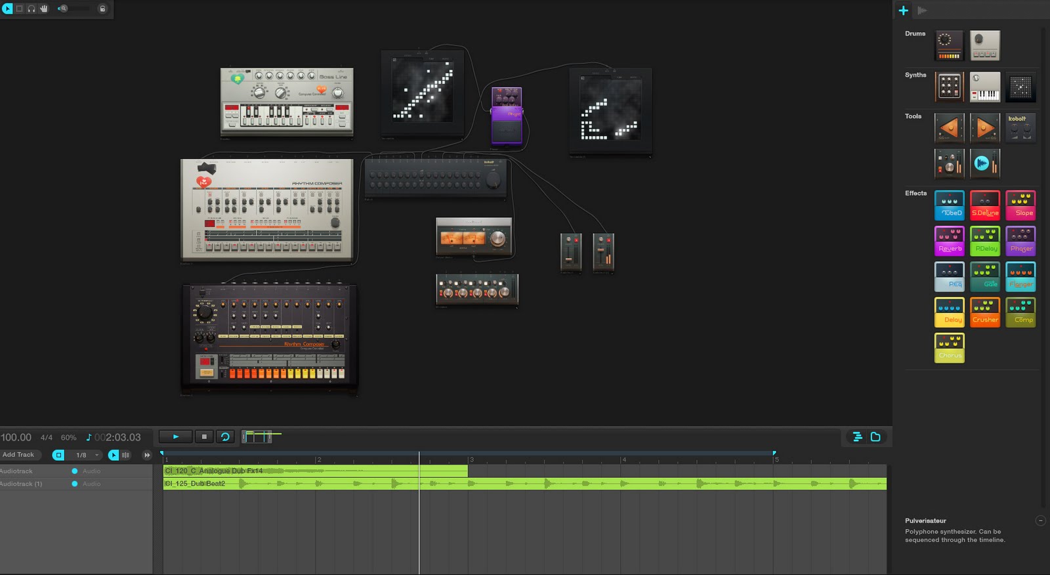
Task: Toggle the blue dot on Audiotrack
Action: point(75,471)
